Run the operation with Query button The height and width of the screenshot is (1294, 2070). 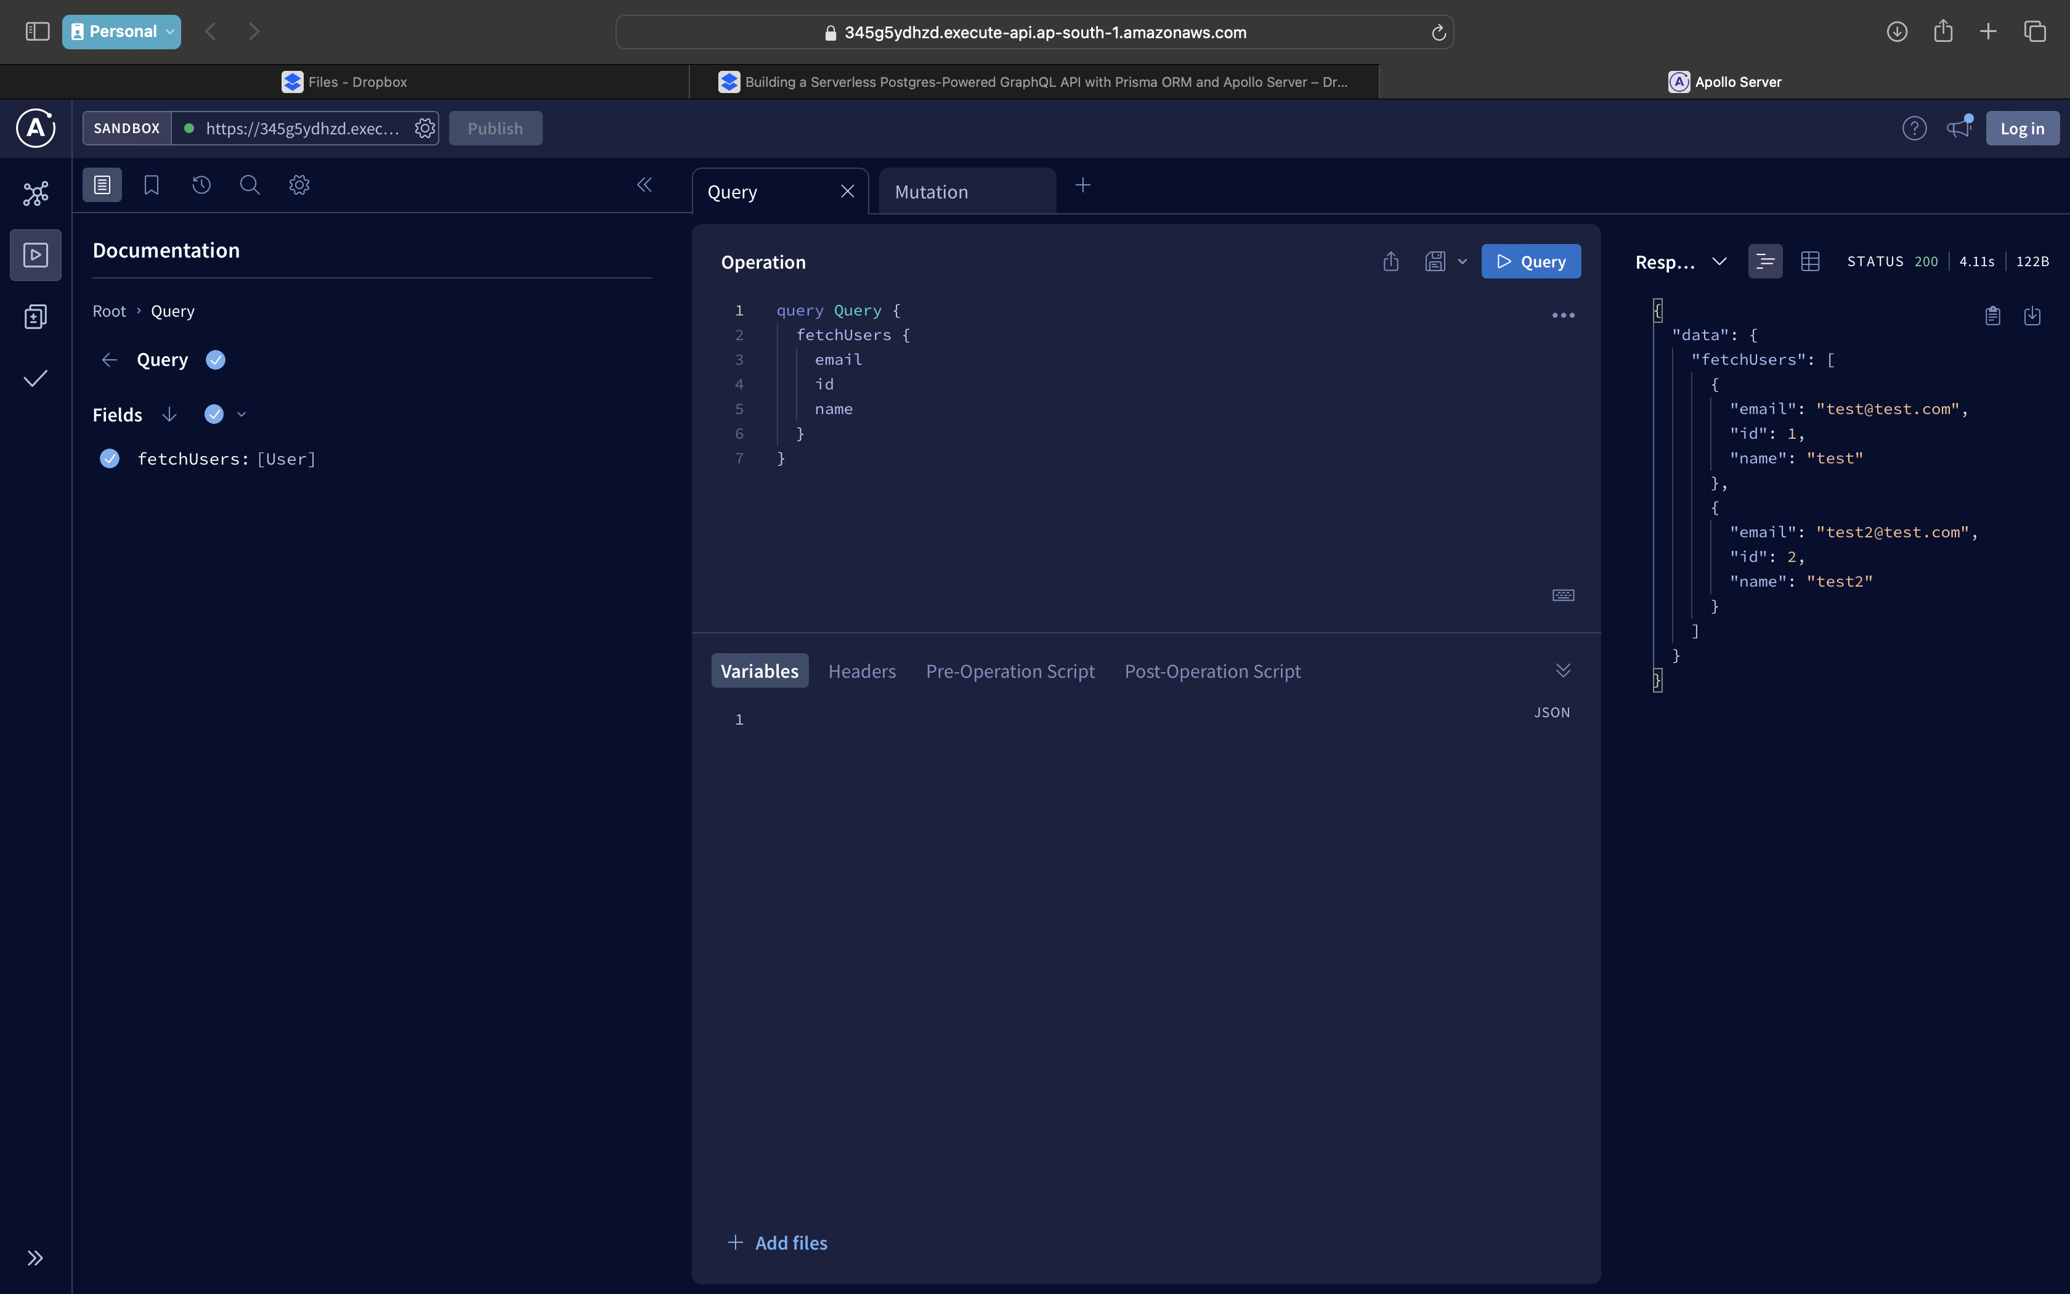(1531, 261)
